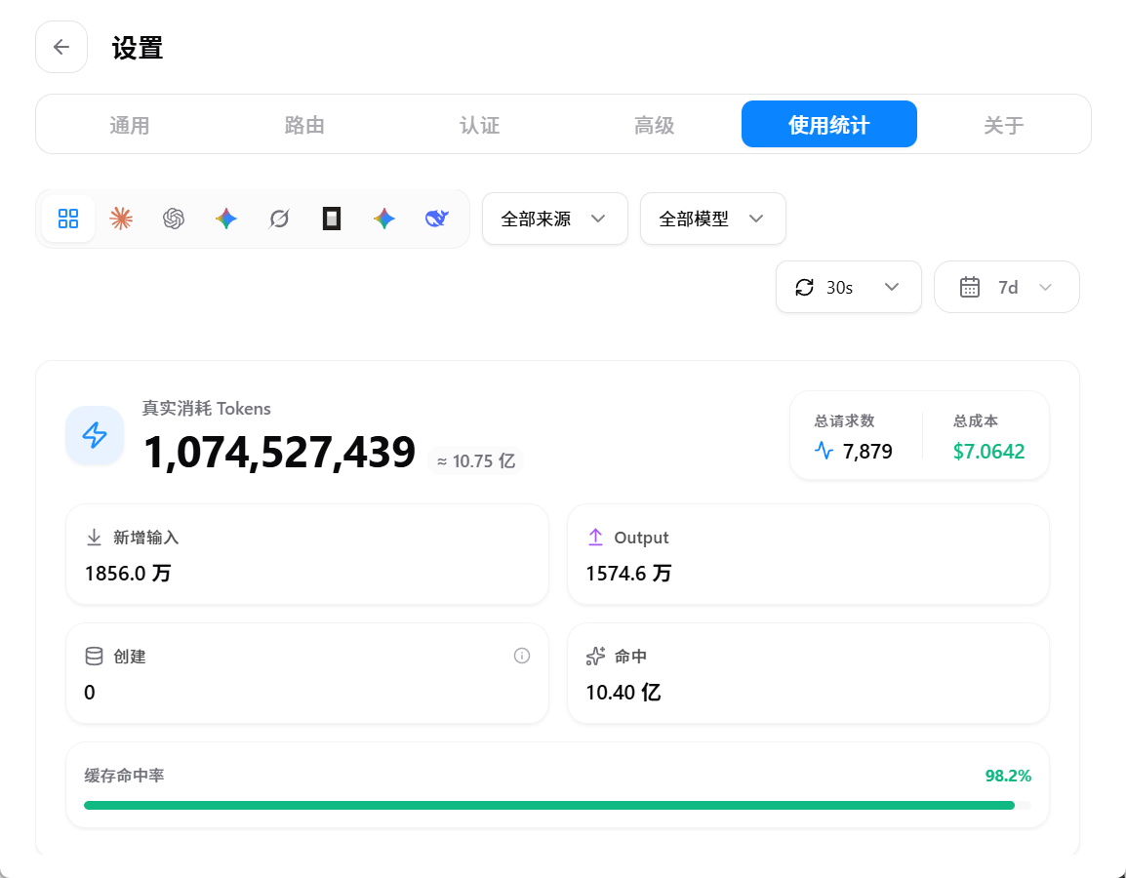Click the lightning bolt Tokens icon
Viewport: 1126px width, 878px height.
click(95, 435)
